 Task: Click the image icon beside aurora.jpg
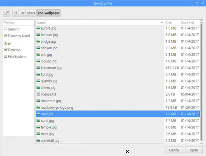pyautogui.click(x=38, y=28)
